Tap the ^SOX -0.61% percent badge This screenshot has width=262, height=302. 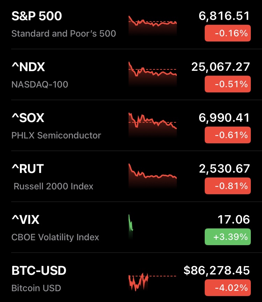click(227, 135)
